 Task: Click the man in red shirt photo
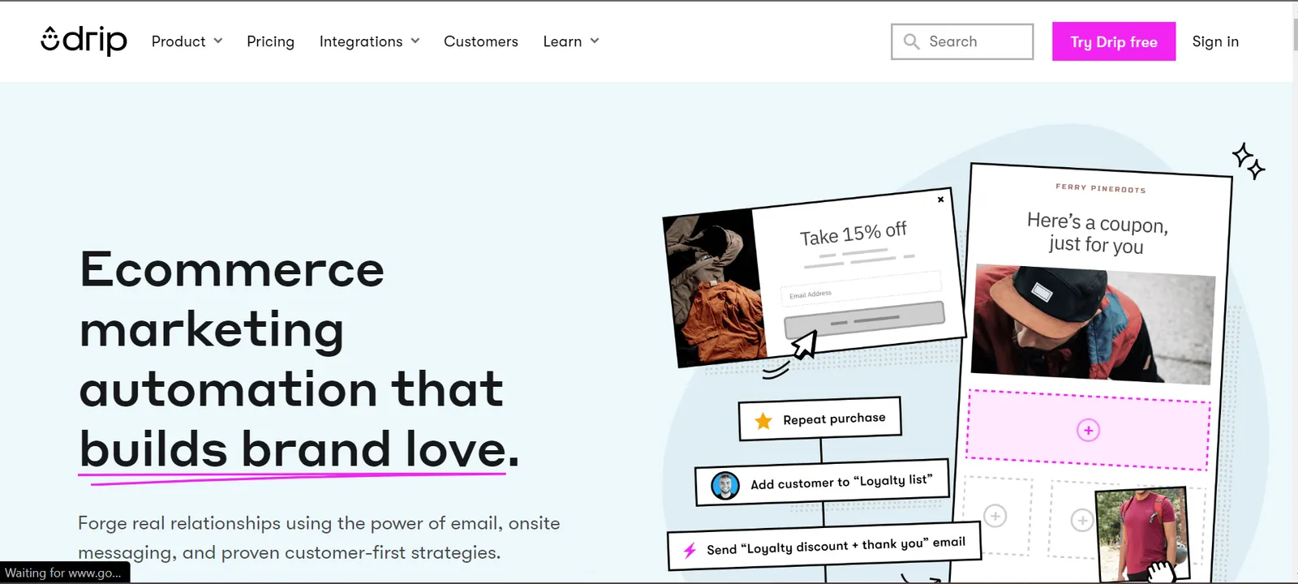[1143, 534]
